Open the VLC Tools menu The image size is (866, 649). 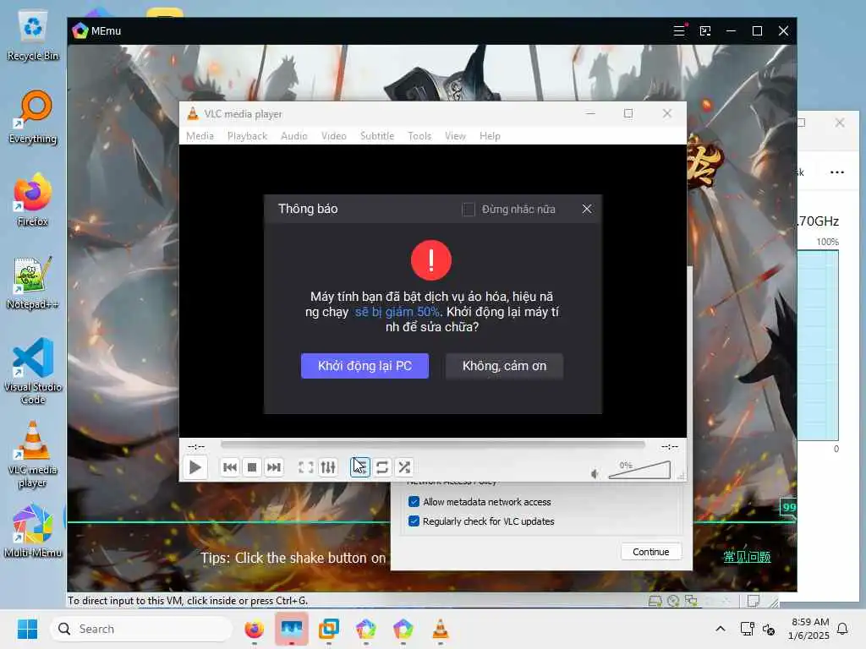click(x=419, y=136)
